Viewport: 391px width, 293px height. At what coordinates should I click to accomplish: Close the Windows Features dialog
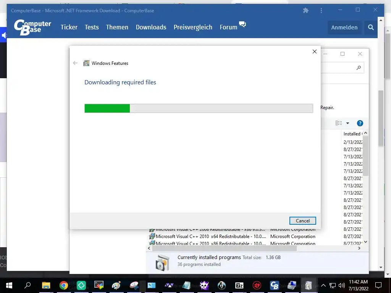[x=315, y=52]
